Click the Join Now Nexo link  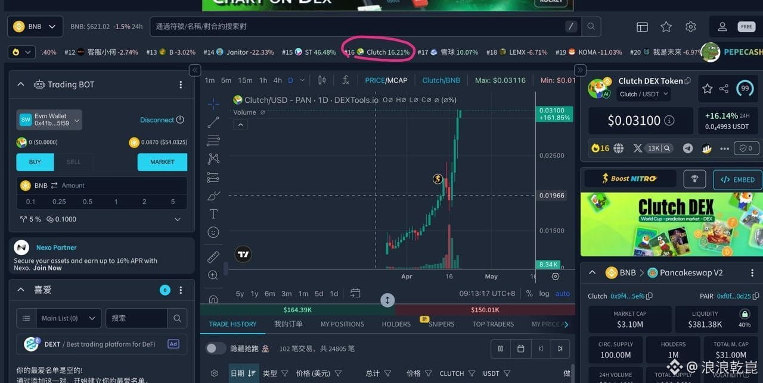pyautogui.click(x=47, y=268)
